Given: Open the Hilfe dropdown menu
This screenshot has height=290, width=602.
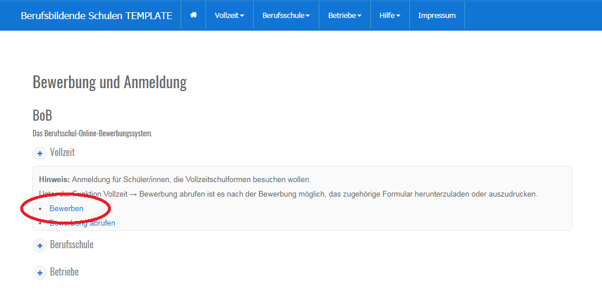Looking at the screenshot, I should tap(390, 16).
